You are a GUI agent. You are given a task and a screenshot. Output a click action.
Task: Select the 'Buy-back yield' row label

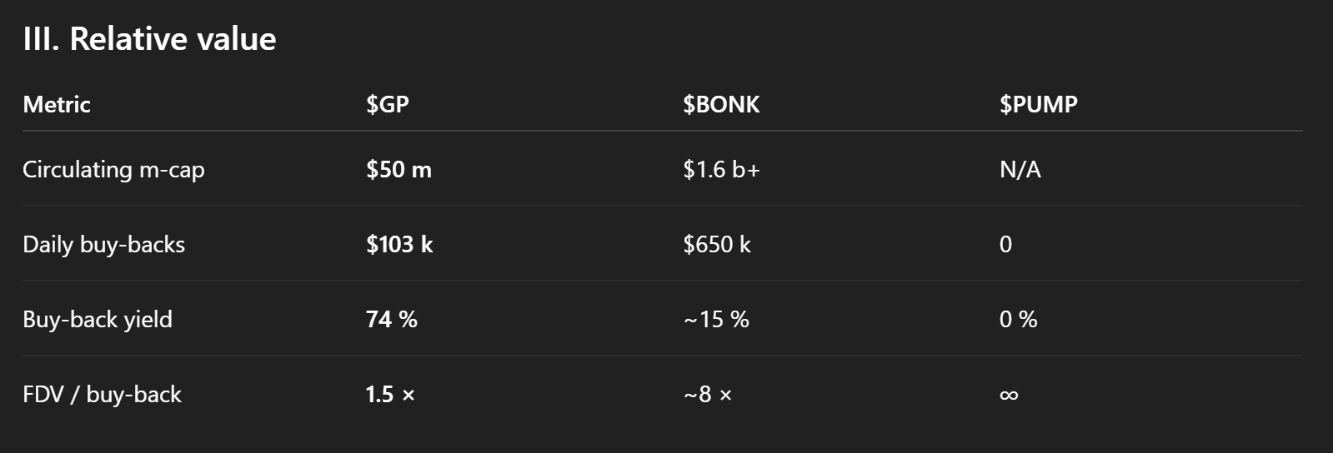98,320
